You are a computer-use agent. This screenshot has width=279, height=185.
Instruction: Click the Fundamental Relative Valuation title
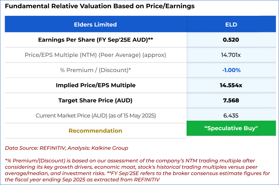point(99,6)
